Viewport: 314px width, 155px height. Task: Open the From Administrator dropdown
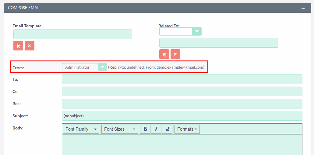(84, 67)
